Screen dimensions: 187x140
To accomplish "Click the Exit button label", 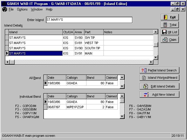I will 173,17.
